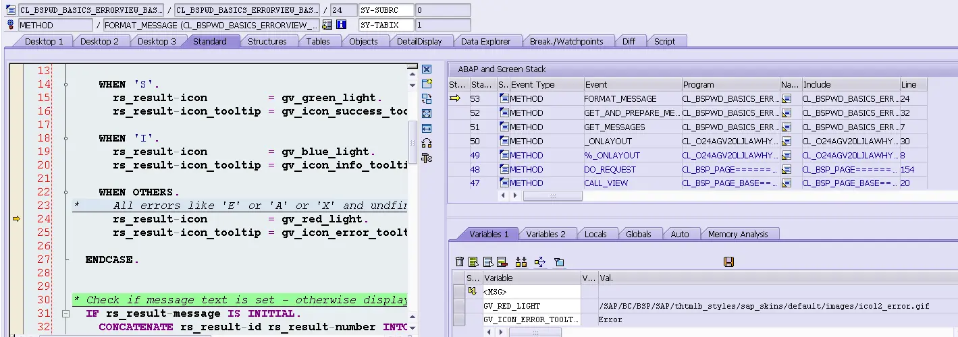This screenshot has width=958, height=337.
Task: Collapse WHEN 'I' branch at line 18
Action: pyautogui.click(x=65, y=138)
